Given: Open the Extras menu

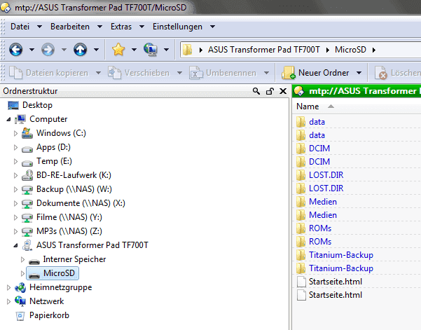Looking at the screenshot, I should pyautogui.click(x=121, y=27).
